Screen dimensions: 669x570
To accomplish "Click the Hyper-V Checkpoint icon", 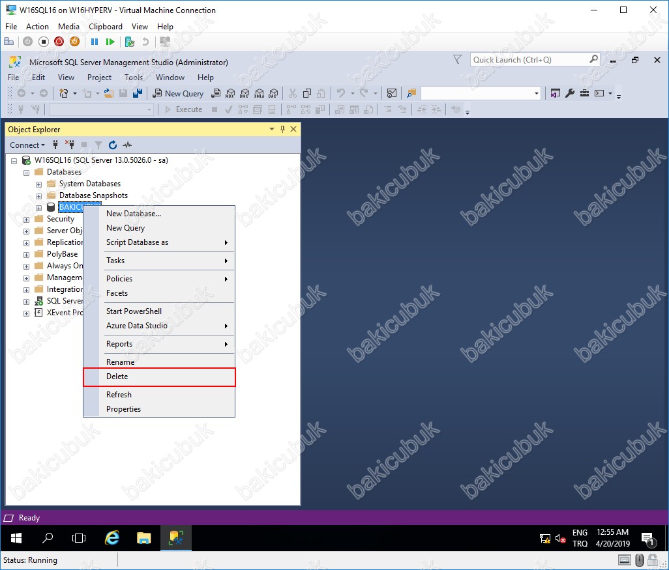I will 130,42.
